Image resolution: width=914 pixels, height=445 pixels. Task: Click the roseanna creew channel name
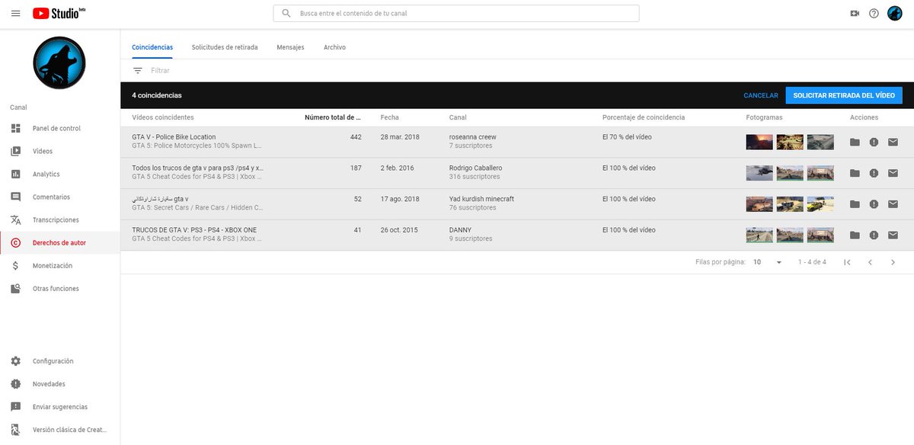click(x=472, y=137)
